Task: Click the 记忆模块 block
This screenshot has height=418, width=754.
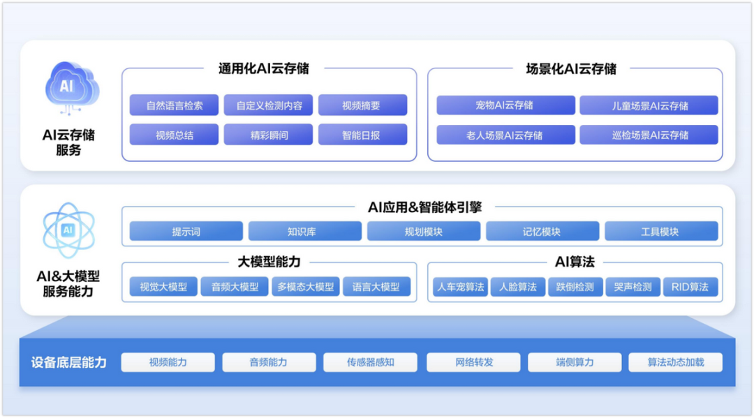Action: [542, 231]
